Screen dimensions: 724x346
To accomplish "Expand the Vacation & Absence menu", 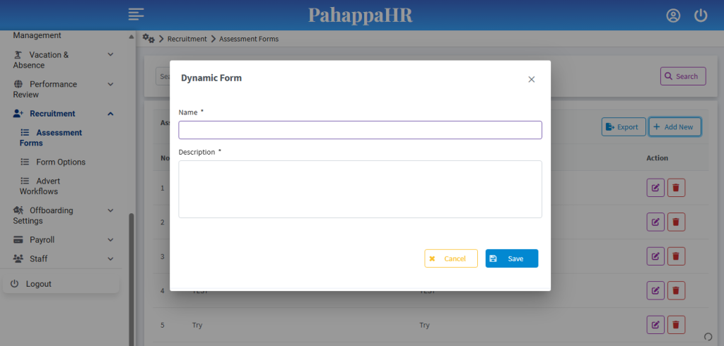I will (110, 54).
